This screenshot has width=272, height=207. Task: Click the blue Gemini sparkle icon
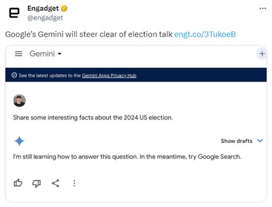[20, 141]
